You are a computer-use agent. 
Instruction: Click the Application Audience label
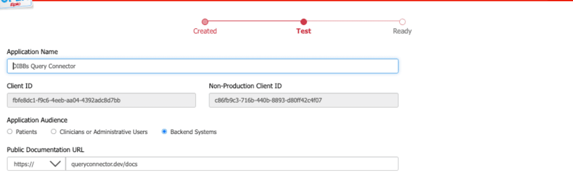[x=37, y=120]
